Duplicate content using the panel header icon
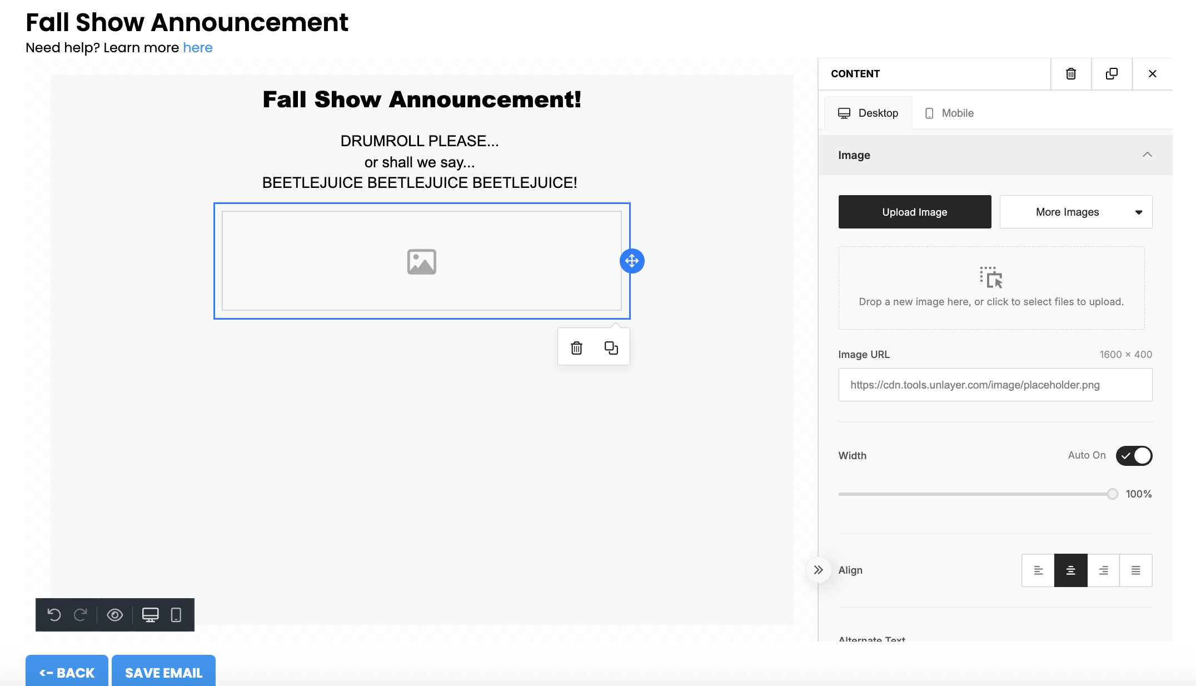Screen dimensions: 1196x686 tap(1112, 74)
